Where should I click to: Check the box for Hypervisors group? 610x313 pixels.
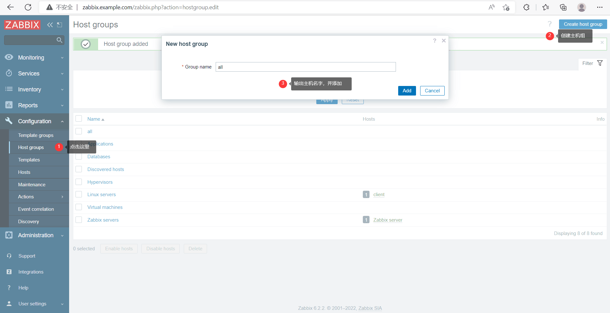[79, 182]
